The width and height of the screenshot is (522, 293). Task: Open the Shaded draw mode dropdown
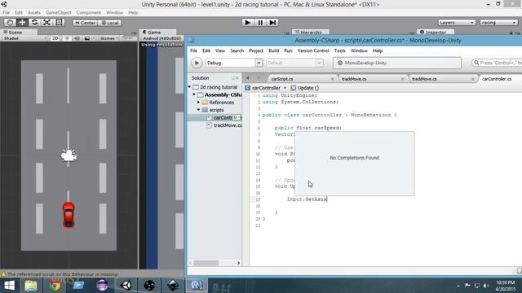[x=25, y=38]
